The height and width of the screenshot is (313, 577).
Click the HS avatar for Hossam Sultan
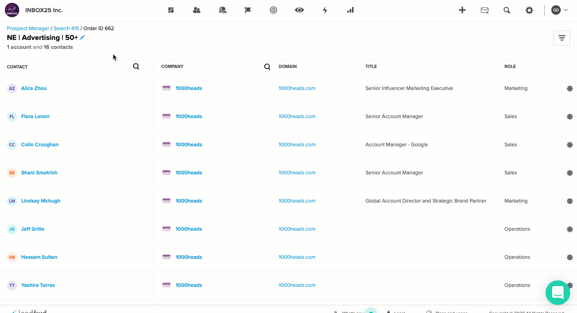click(12, 257)
